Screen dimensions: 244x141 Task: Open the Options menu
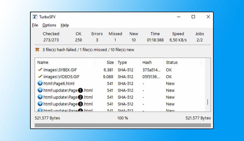click(49, 25)
